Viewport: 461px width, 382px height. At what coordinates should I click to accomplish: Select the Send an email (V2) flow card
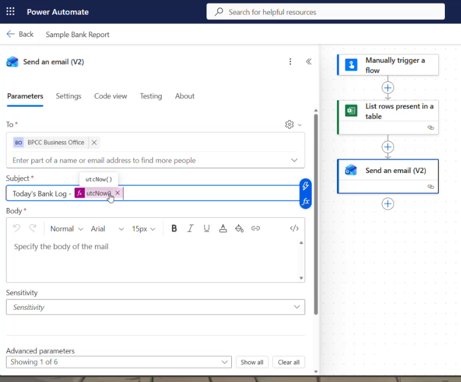point(388,176)
